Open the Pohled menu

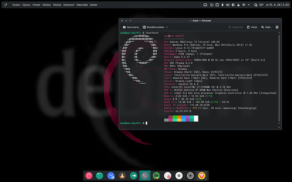(x=36, y=5)
